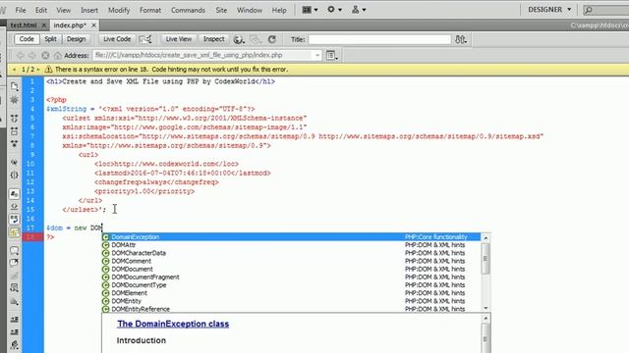Go to previous syntax error arrow

[14, 70]
